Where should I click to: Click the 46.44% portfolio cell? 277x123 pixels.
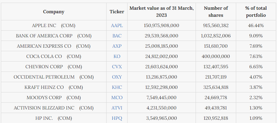256,26
